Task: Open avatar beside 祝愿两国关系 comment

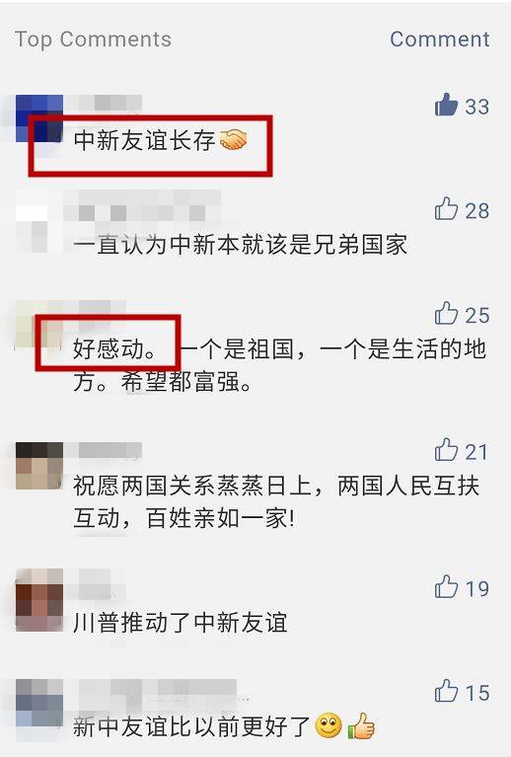Action: (39, 466)
